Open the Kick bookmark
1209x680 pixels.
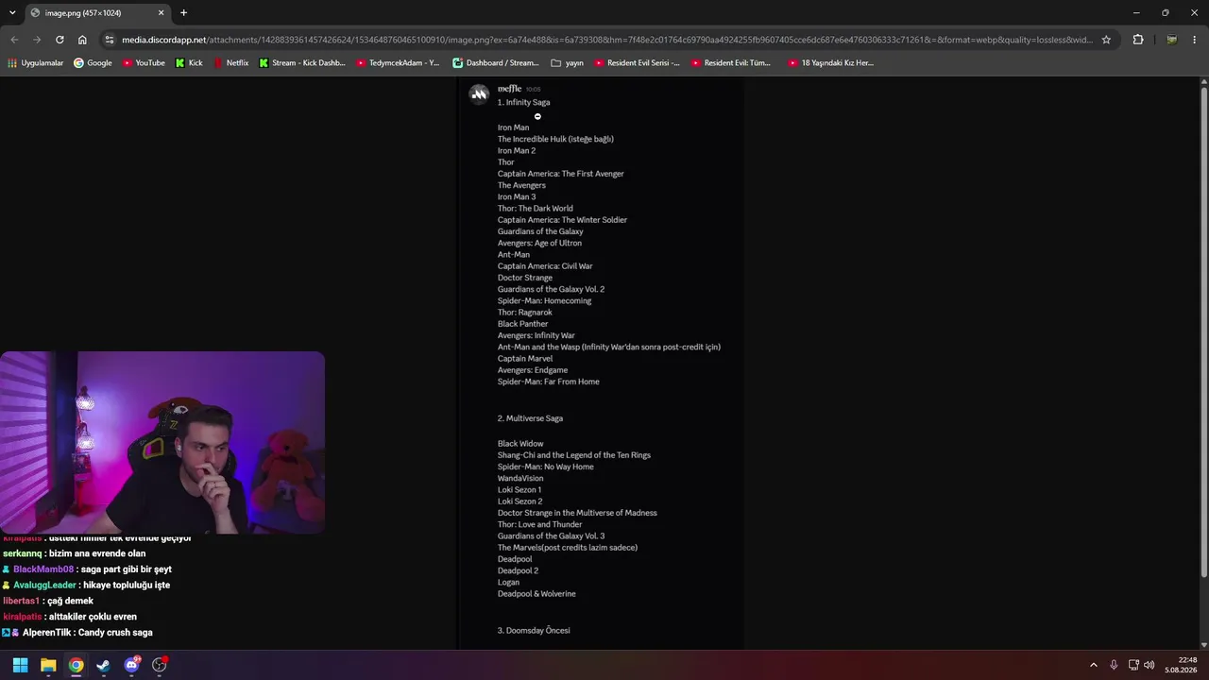[x=189, y=63]
